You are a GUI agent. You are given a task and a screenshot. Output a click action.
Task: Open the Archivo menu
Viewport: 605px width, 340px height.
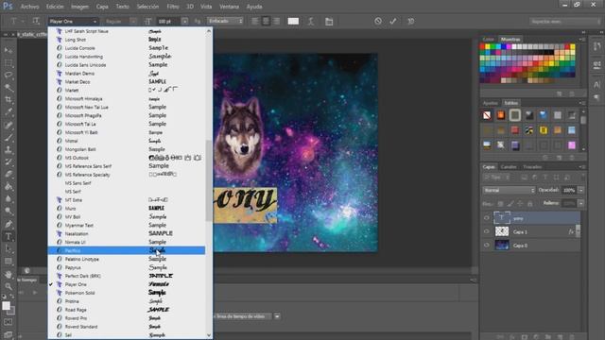pyautogui.click(x=29, y=7)
